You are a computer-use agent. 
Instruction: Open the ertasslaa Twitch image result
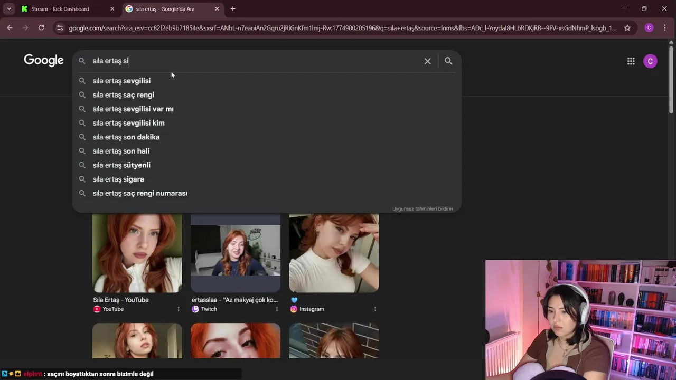pyautogui.click(x=236, y=253)
